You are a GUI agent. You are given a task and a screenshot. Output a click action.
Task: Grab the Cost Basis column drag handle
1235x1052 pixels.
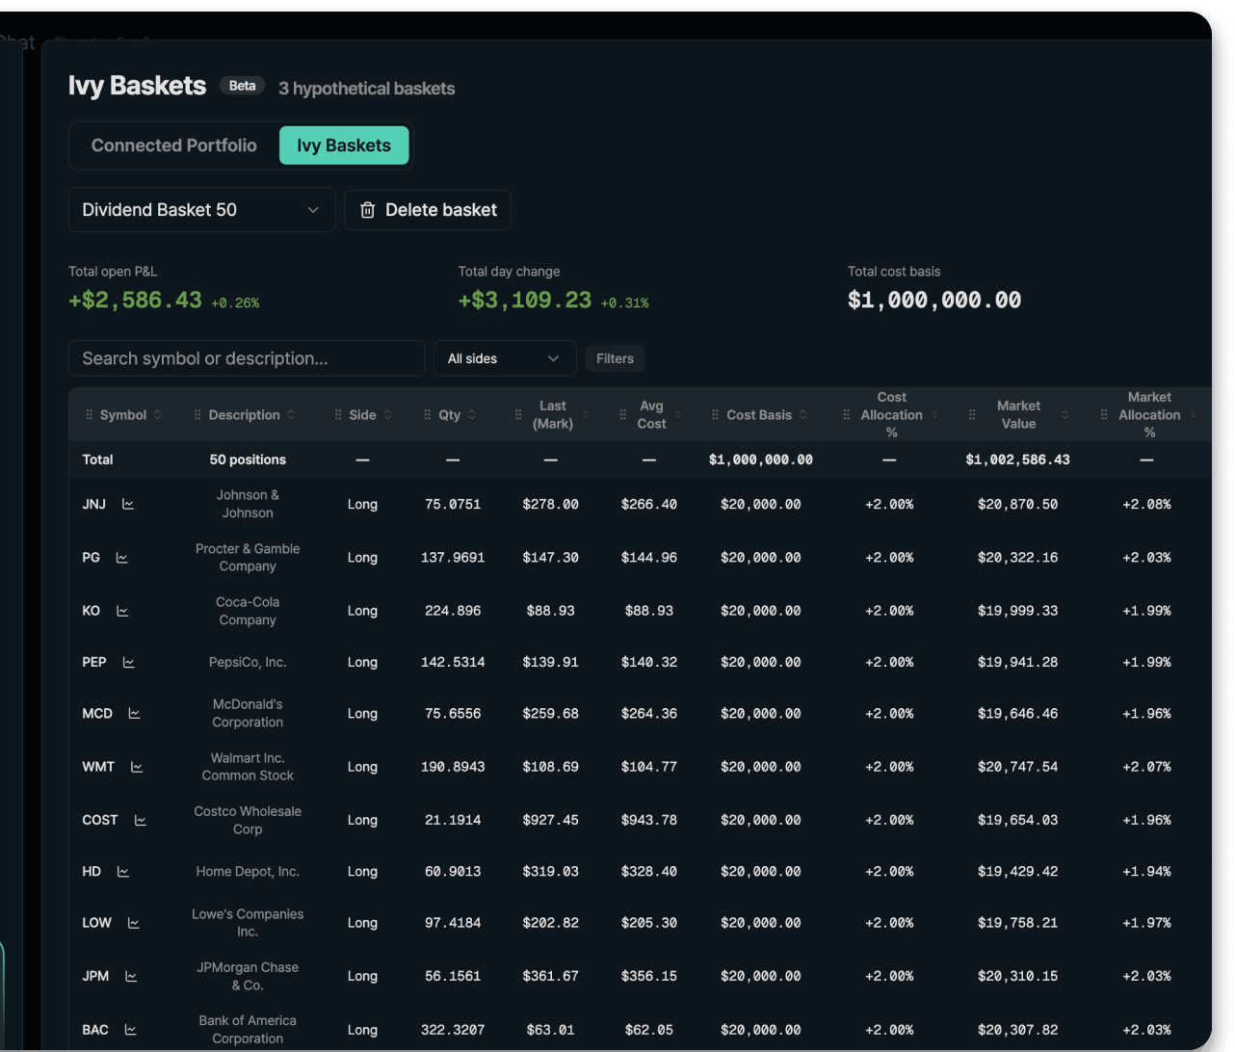coord(715,415)
